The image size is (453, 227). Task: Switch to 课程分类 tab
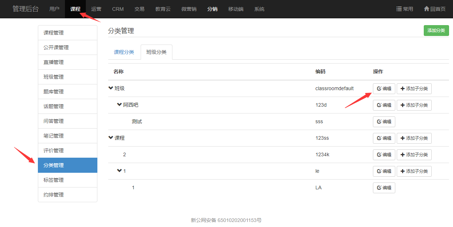pyautogui.click(x=124, y=52)
